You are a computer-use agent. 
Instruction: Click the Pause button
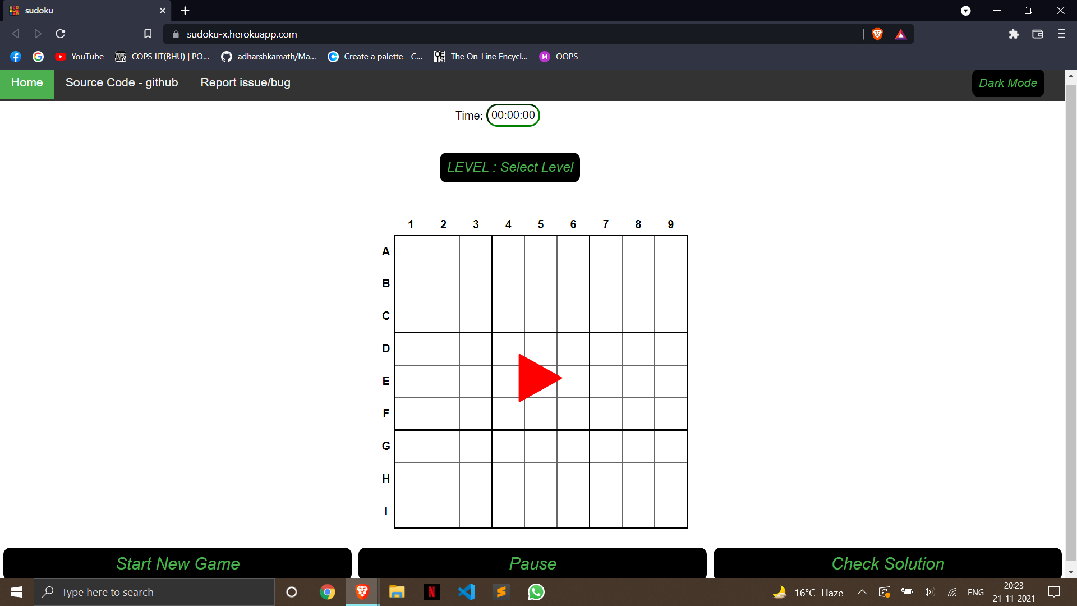point(532,563)
